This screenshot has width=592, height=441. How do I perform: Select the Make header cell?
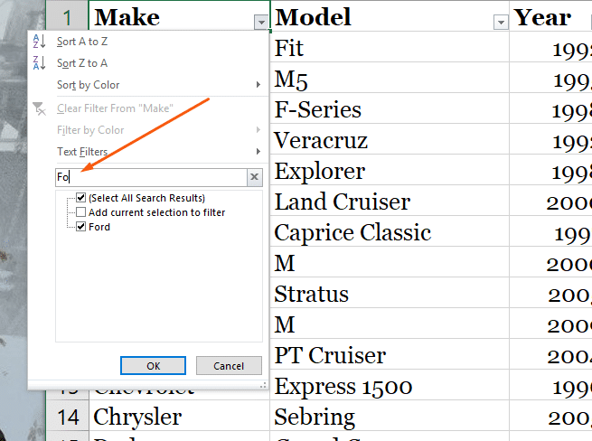pyautogui.click(x=179, y=16)
